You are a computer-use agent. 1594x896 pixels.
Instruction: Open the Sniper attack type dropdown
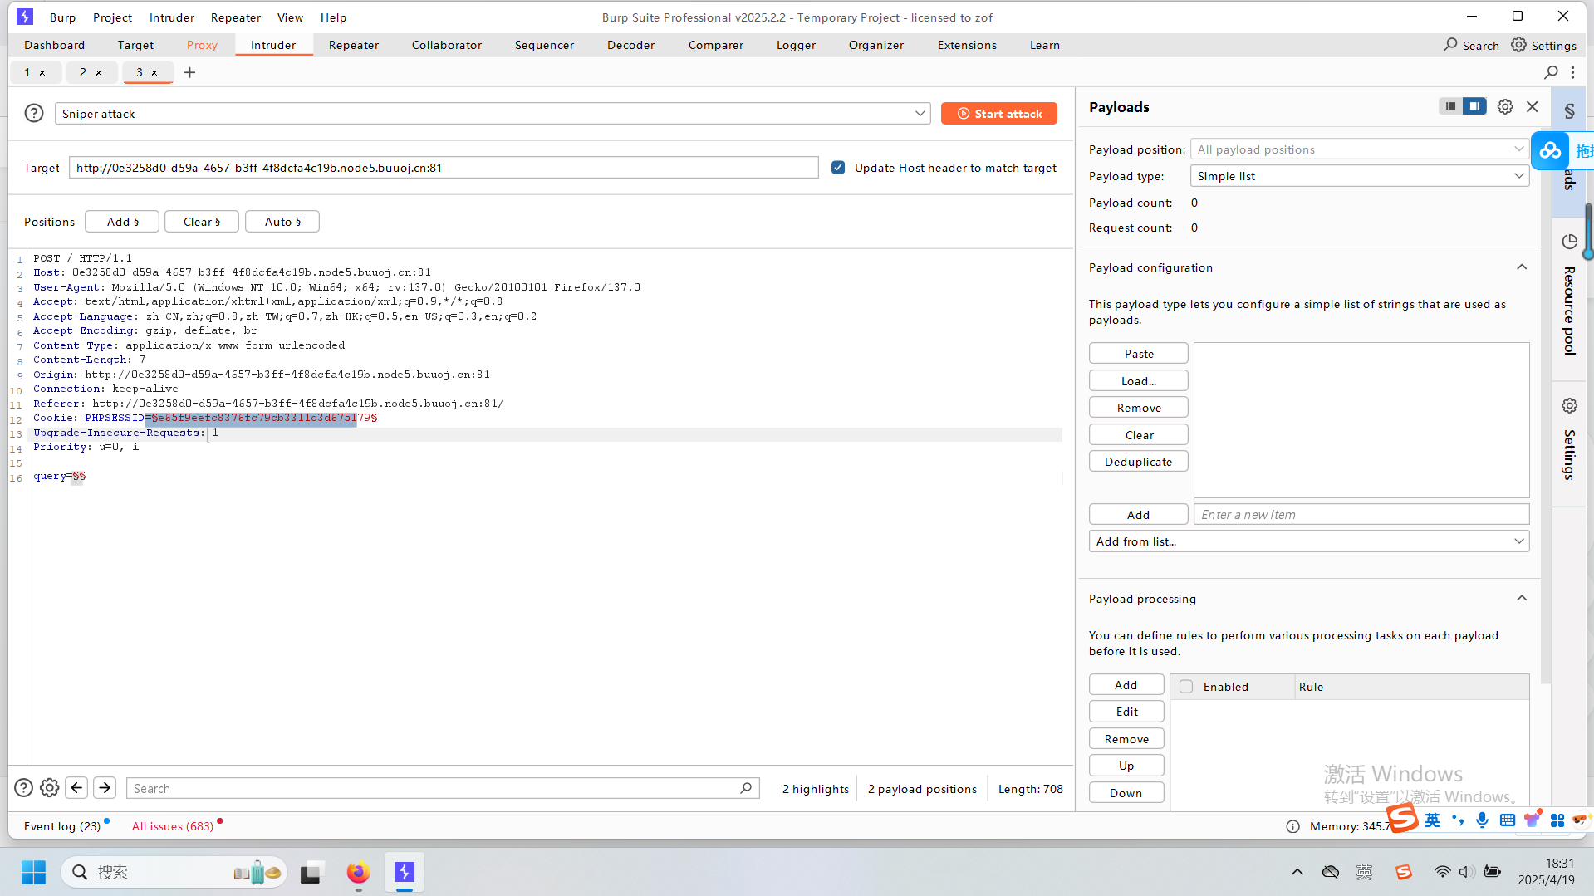(x=493, y=114)
